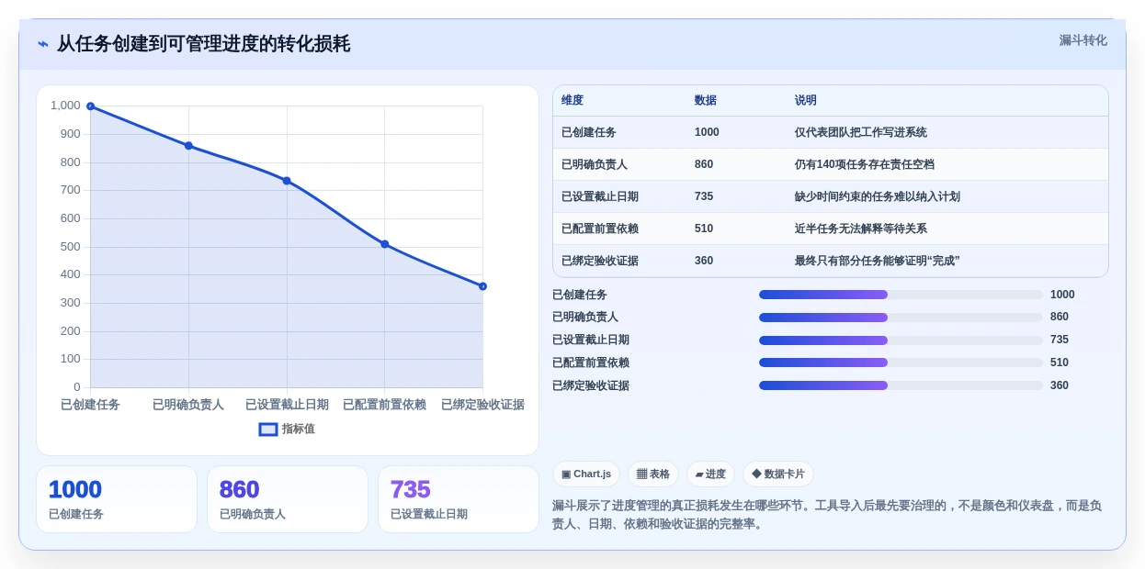The image size is (1145, 569).
Task: Click the 数据 column header
Action: [706, 100]
